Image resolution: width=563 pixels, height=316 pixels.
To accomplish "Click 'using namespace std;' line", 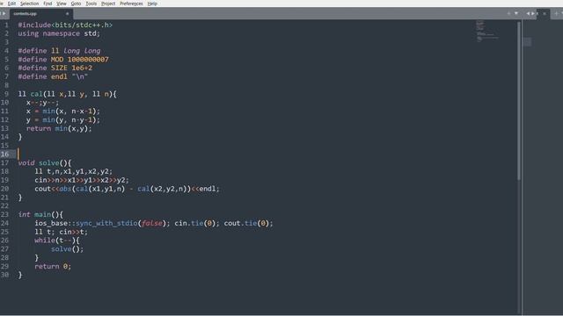I will tap(59, 33).
